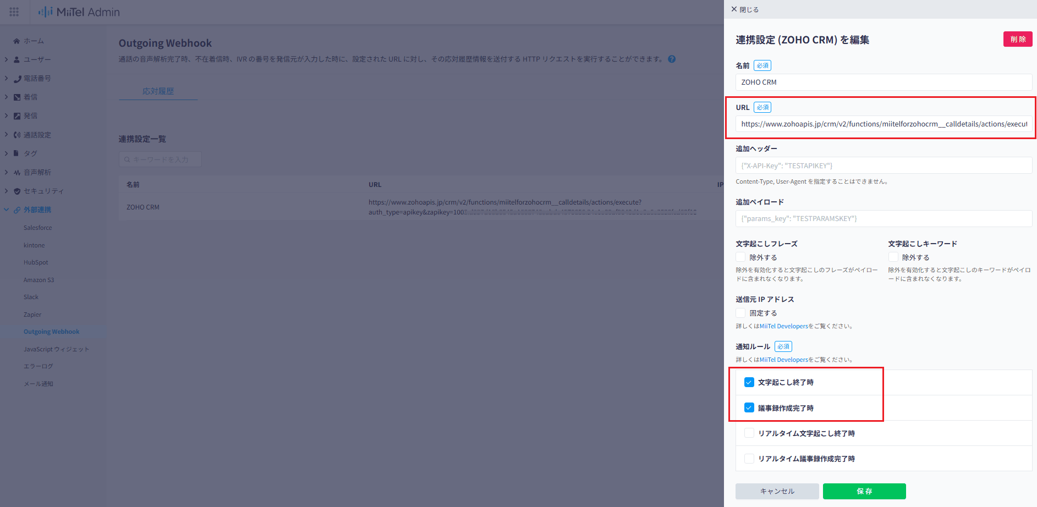Expand the 電話番号 sidebar section
Screen dimensions: 1037x507
coord(6,79)
